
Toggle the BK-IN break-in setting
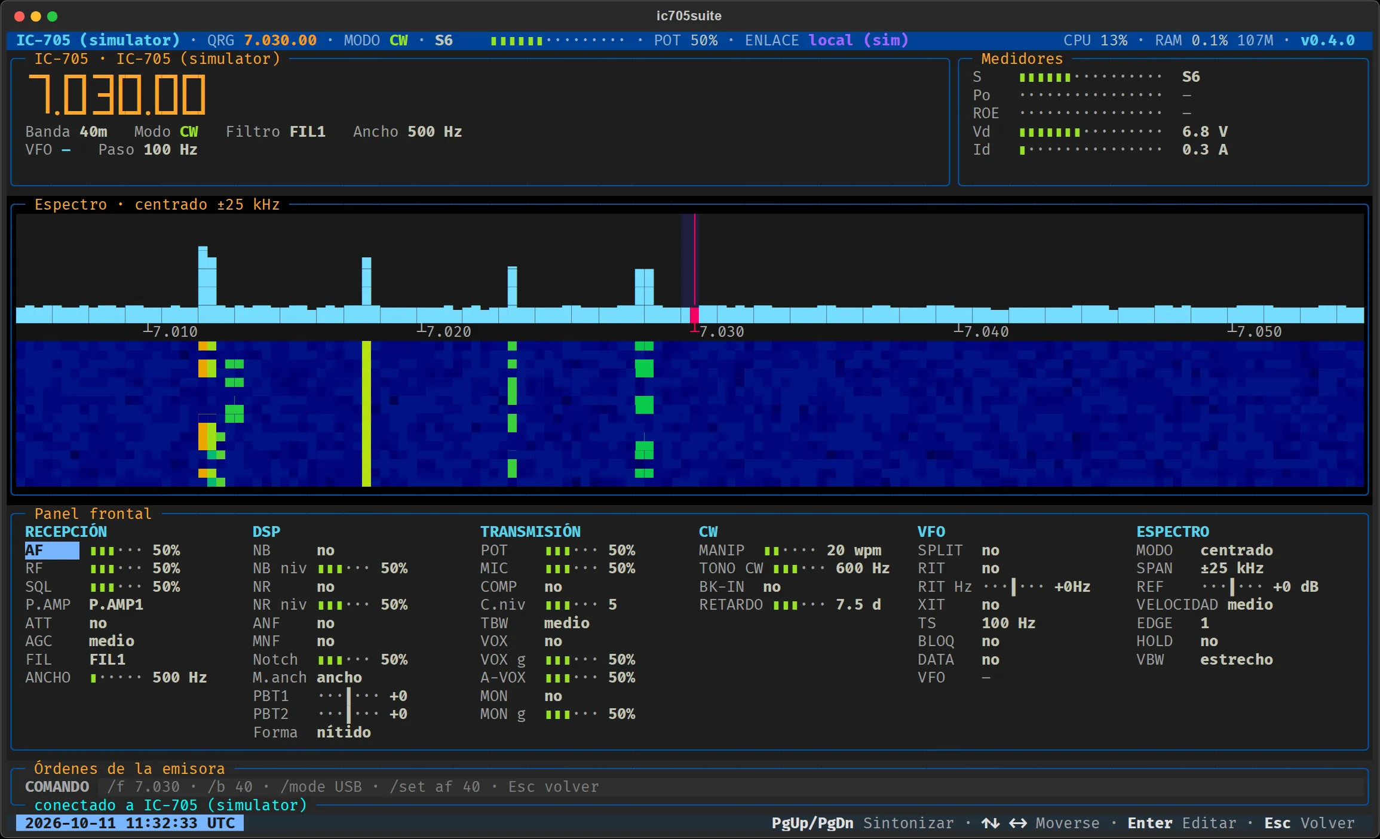tap(772, 586)
